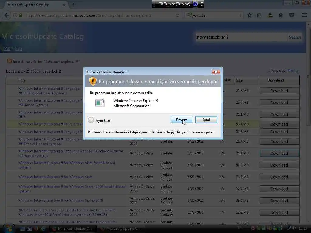Click the padlock security icon in address bar
This screenshot has width=311, height=233.
pyautogui.click(x=21, y=15)
